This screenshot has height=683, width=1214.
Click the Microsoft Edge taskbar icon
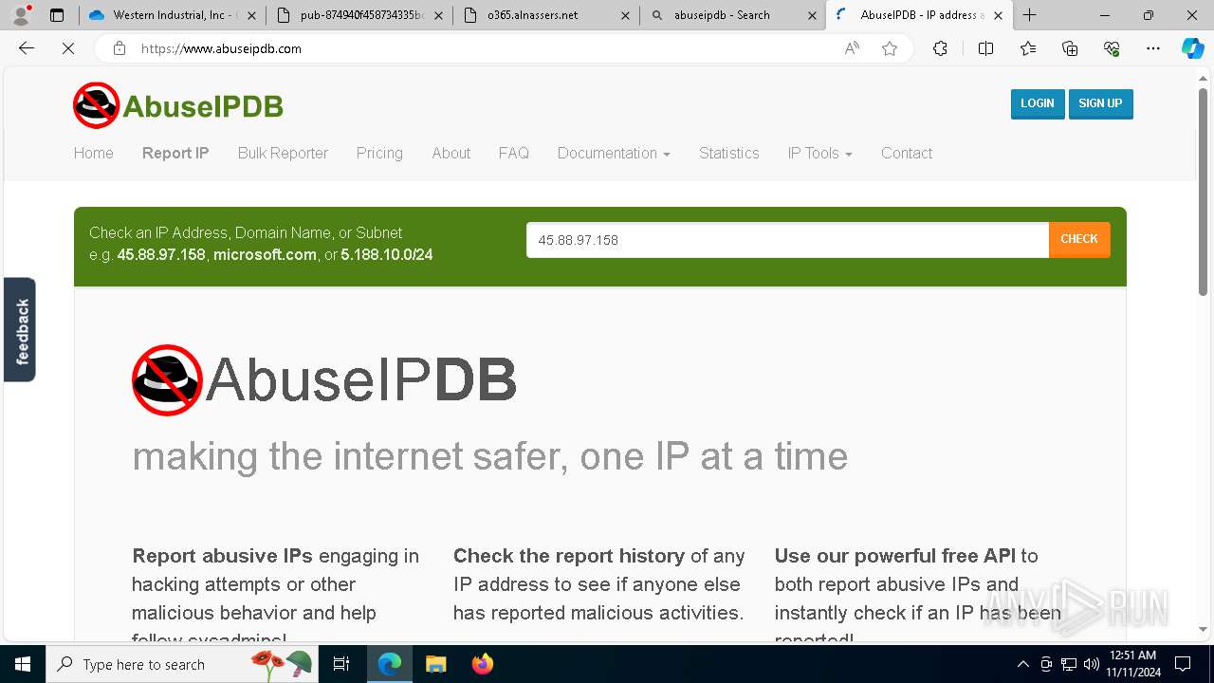point(390,664)
